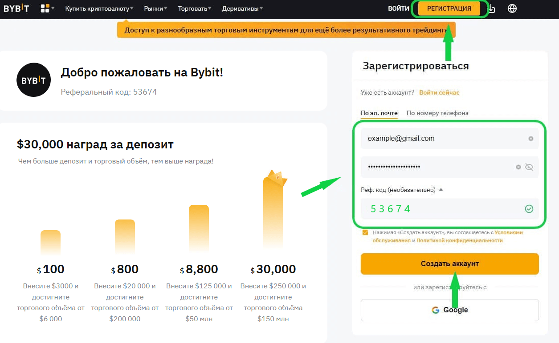Open the Рынки dropdown menu
The height and width of the screenshot is (343, 559).
coord(155,8)
